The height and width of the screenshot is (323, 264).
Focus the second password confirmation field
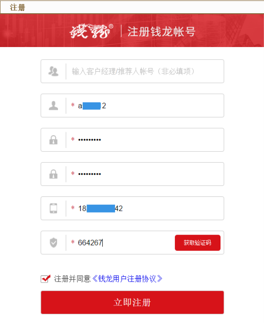(132, 174)
